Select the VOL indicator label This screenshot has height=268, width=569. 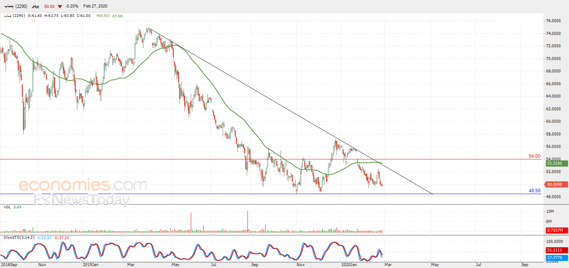pyautogui.click(x=8, y=207)
